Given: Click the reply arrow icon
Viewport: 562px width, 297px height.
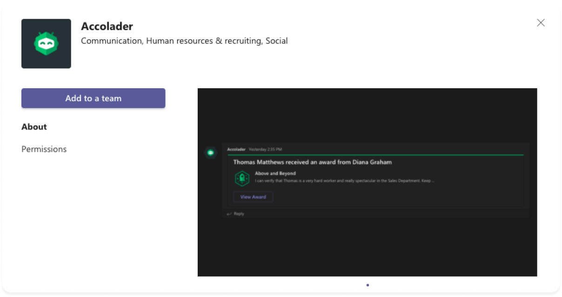Looking at the screenshot, I should pyautogui.click(x=229, y=214).
